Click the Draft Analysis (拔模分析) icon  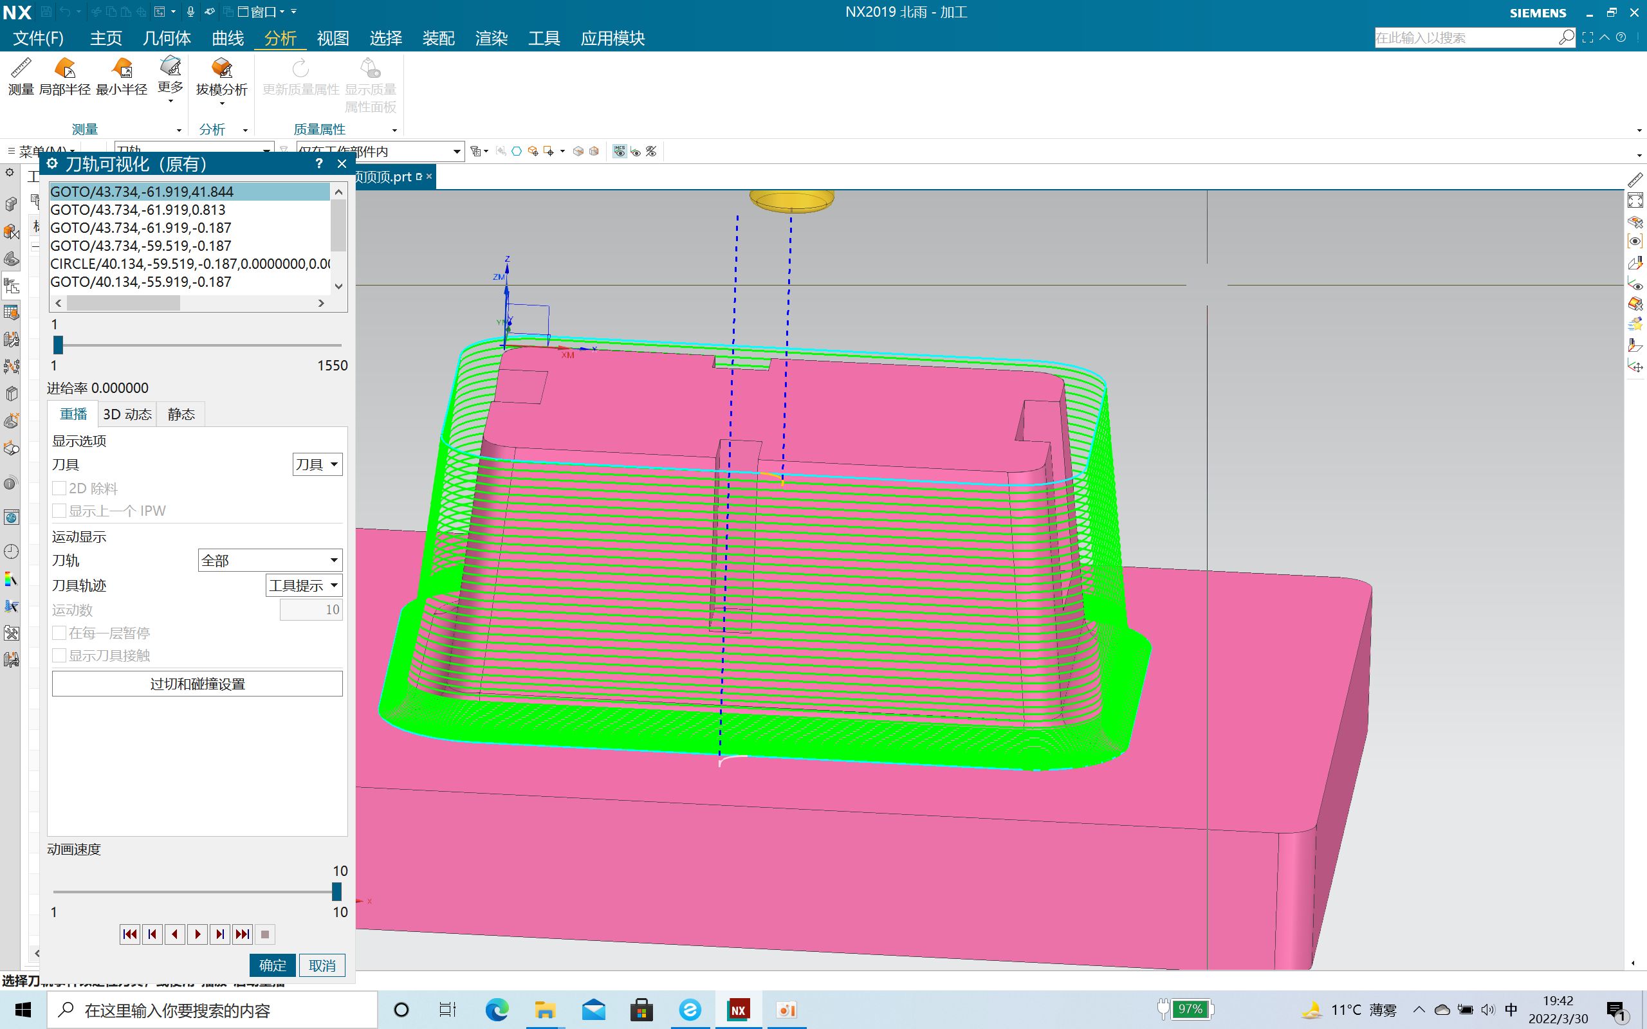pyautogui.click(x=221, y=69)
